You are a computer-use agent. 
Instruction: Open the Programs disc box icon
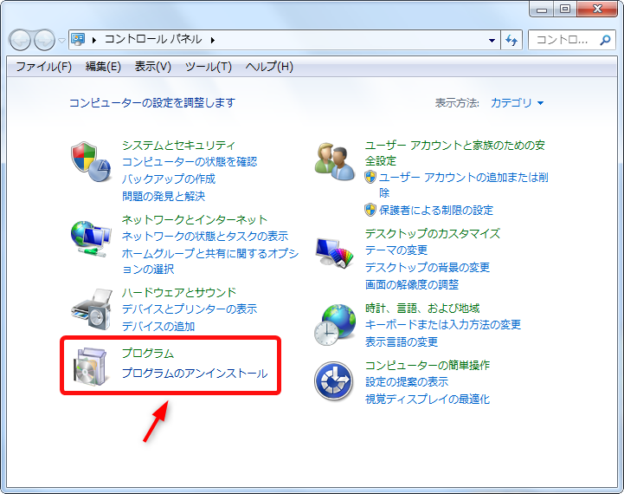coord(91,367)
